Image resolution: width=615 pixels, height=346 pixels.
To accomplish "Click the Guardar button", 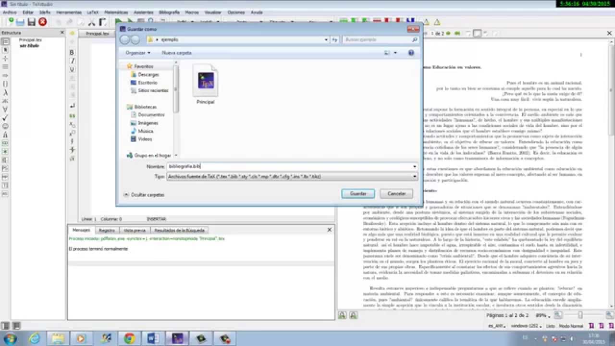I will (358, 194).
